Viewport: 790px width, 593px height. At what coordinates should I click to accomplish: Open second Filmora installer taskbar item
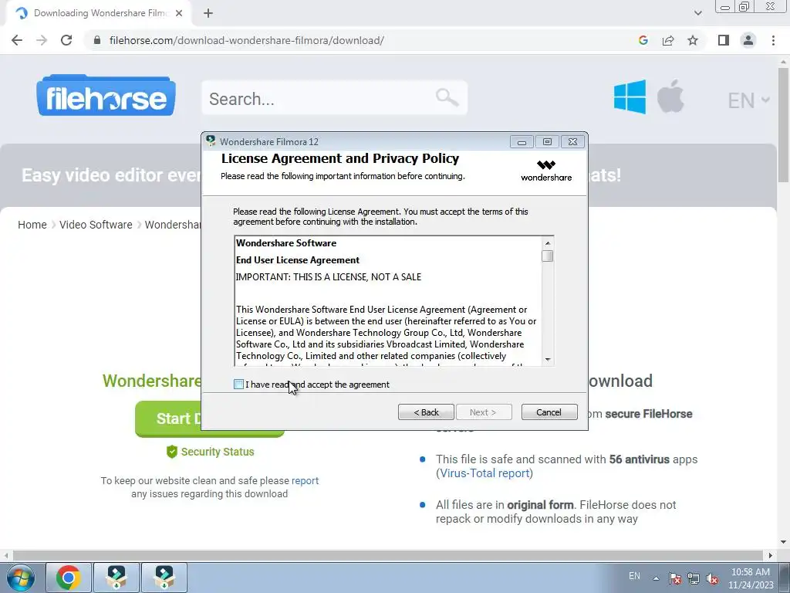pos(164,578)
